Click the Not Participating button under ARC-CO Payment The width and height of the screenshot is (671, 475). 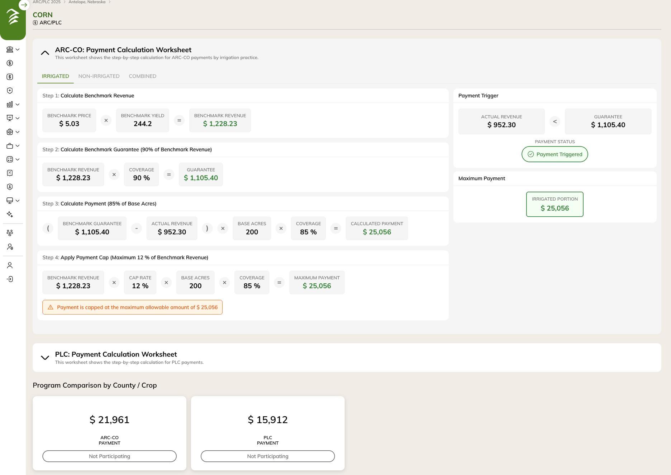(x=109, y=456)
